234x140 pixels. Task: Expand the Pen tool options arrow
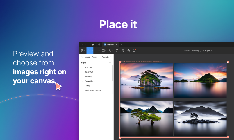click(x=113, y=51)
